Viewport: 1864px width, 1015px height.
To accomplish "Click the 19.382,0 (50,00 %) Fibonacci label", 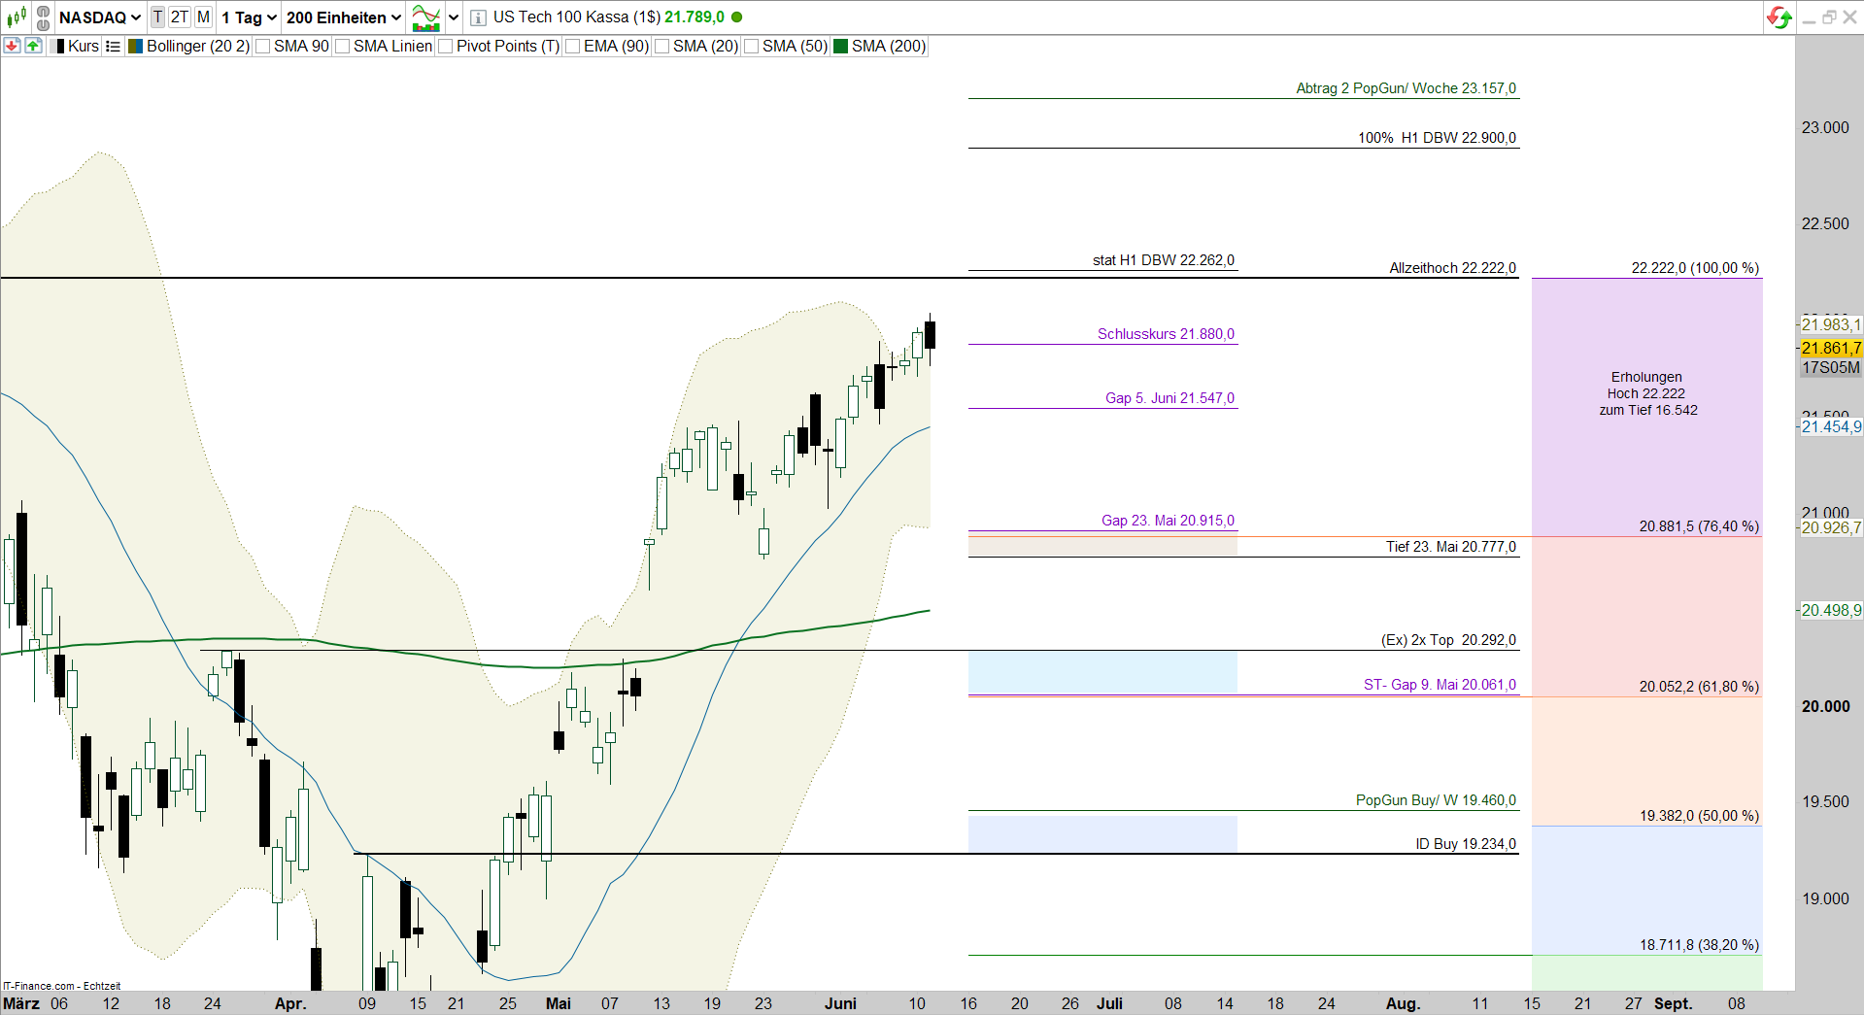I will coord(1699,816).
